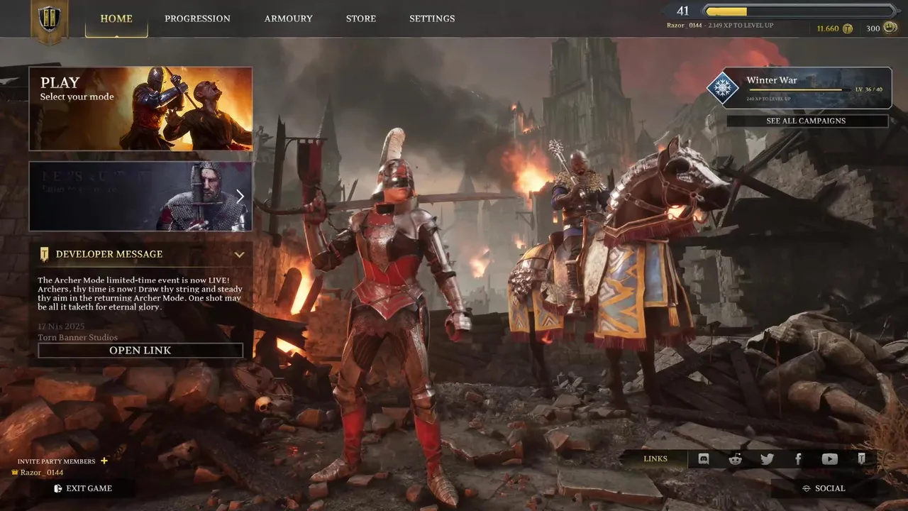Click the Play Select your mode tile
908x511 pixels.
point(140,109)
